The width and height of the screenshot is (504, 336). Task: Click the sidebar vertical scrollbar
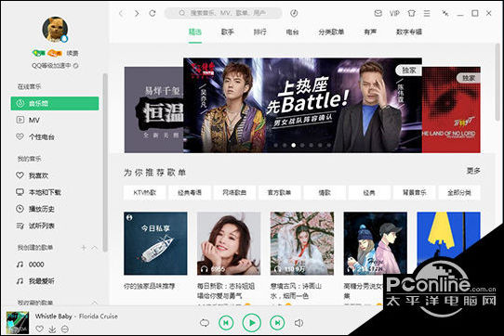105,162
